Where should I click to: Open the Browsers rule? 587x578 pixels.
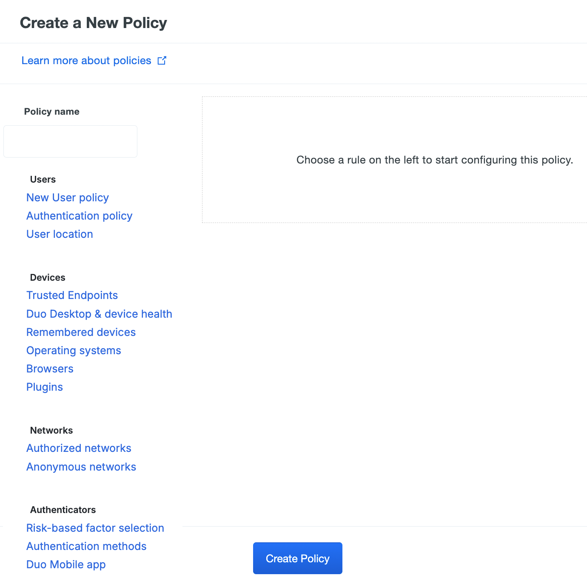coord(50,369)
